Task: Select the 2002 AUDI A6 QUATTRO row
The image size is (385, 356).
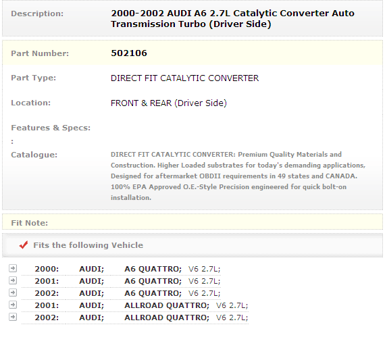Action: pos(121,293)
